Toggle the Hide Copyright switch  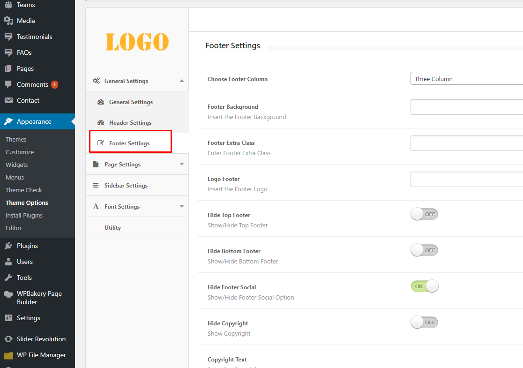tap(424, 323)
